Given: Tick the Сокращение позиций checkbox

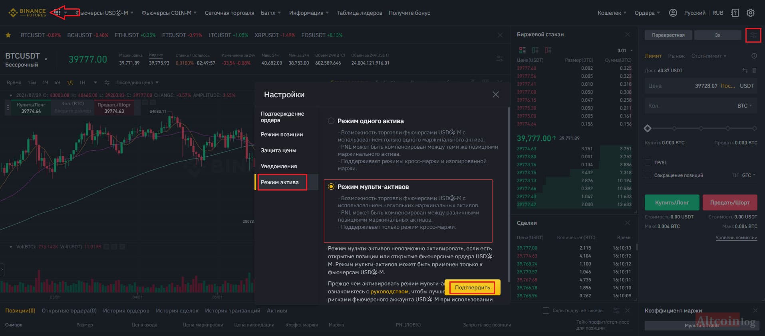Looking at the screenshot, I should [648, 175].
